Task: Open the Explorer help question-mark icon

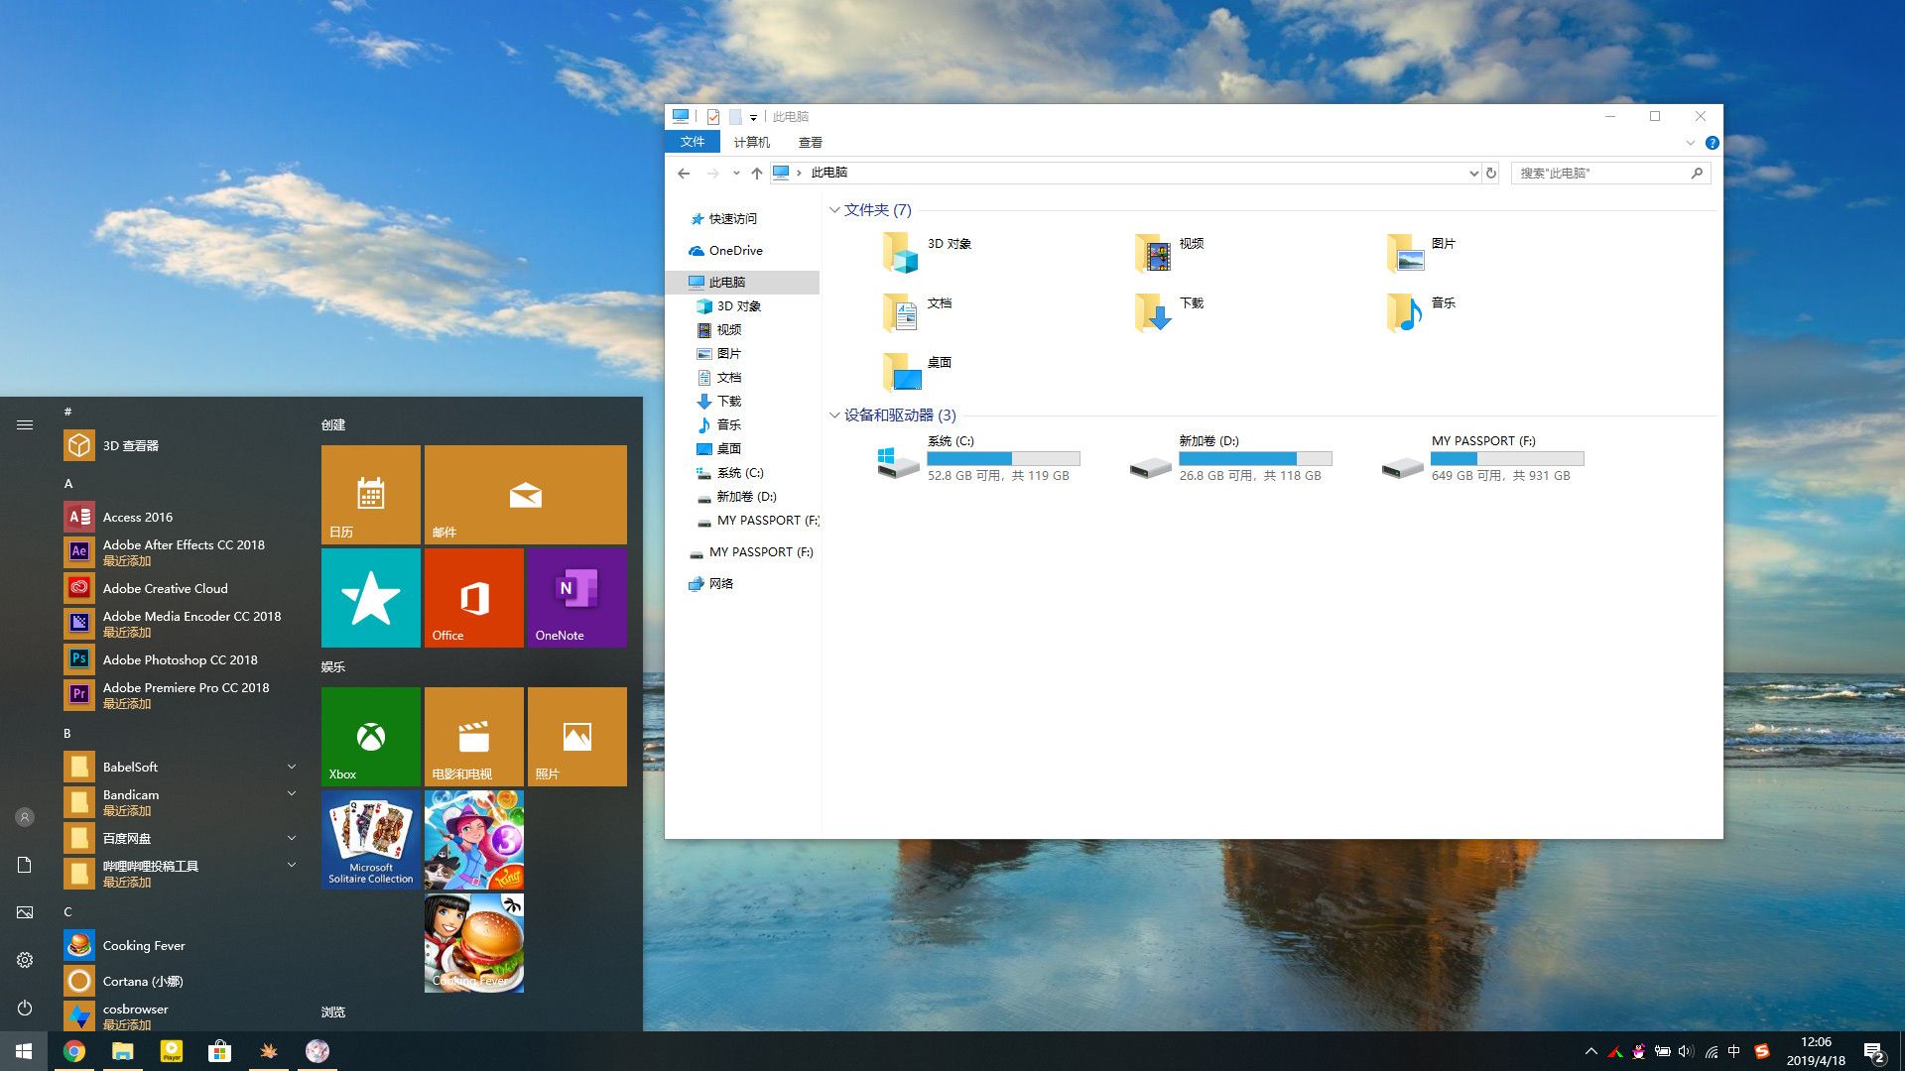Action: click(x=1712, y=143)
